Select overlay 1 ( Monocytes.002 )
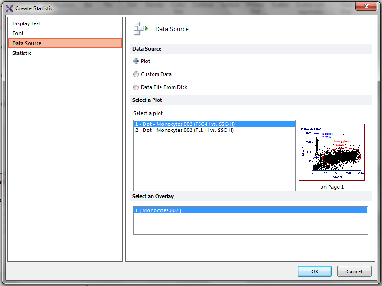Viewport: 382px width, 286px height. pos(158,210)
